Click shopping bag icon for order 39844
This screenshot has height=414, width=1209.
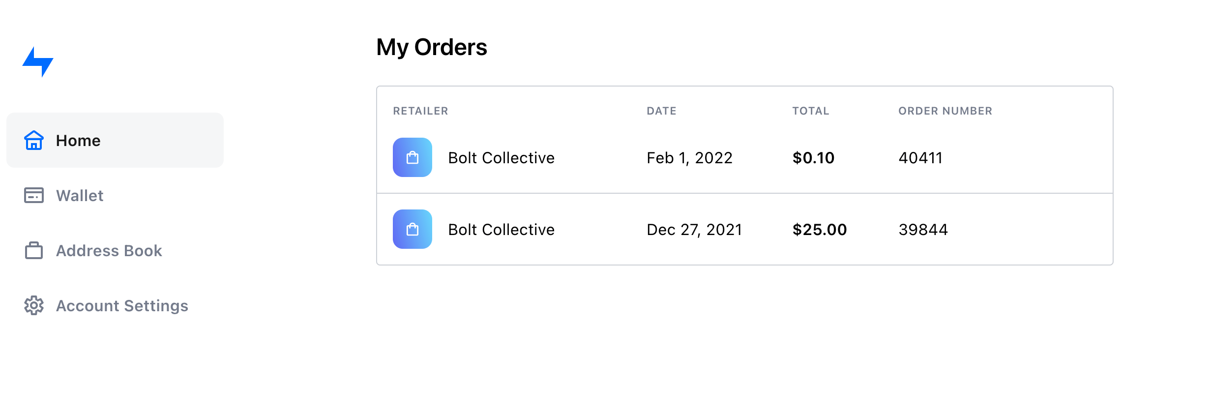click(x=413, y=229)
